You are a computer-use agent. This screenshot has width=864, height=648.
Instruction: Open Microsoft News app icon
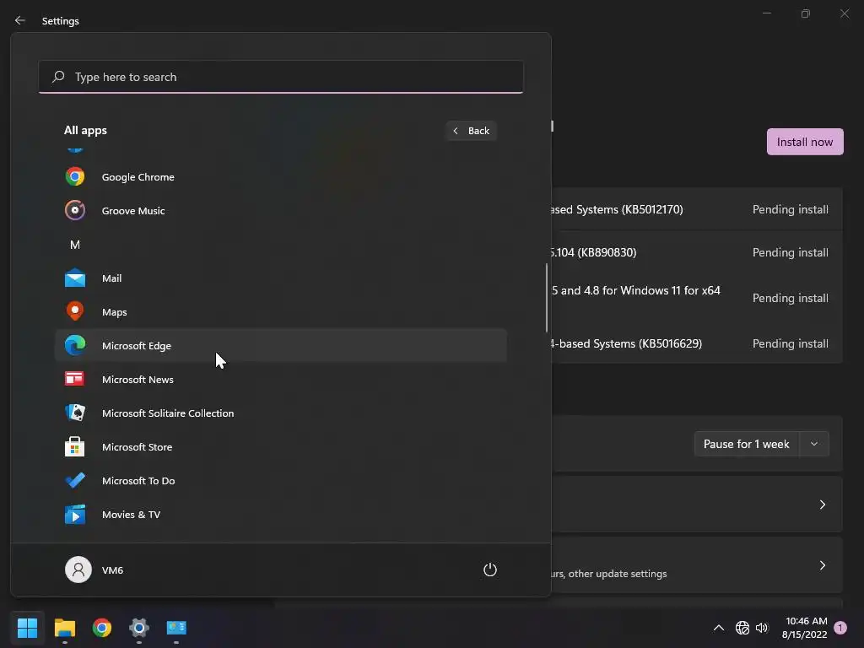click(x=75, y=379)
